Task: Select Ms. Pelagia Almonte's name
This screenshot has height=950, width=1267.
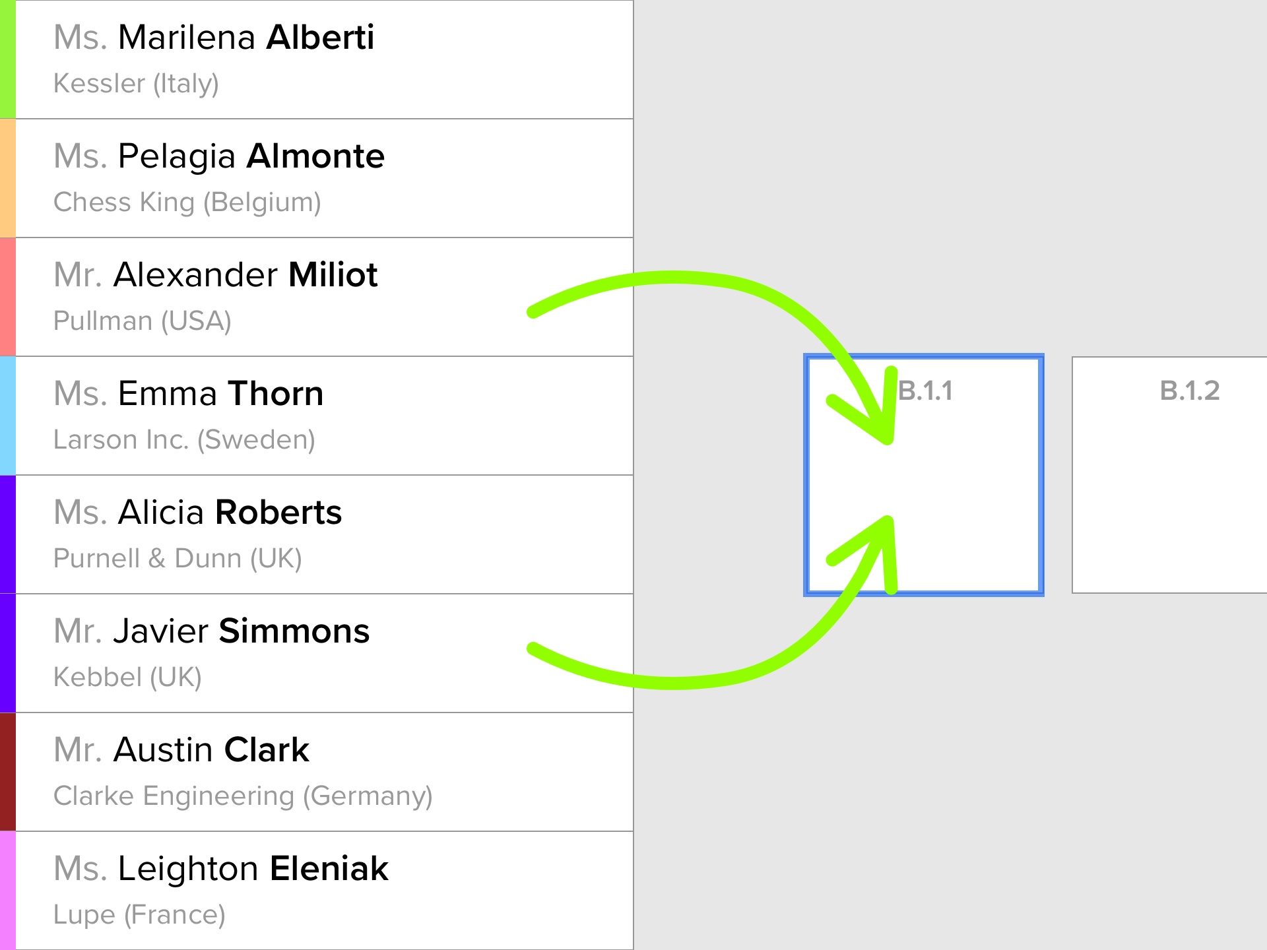Action: [219, 156]
